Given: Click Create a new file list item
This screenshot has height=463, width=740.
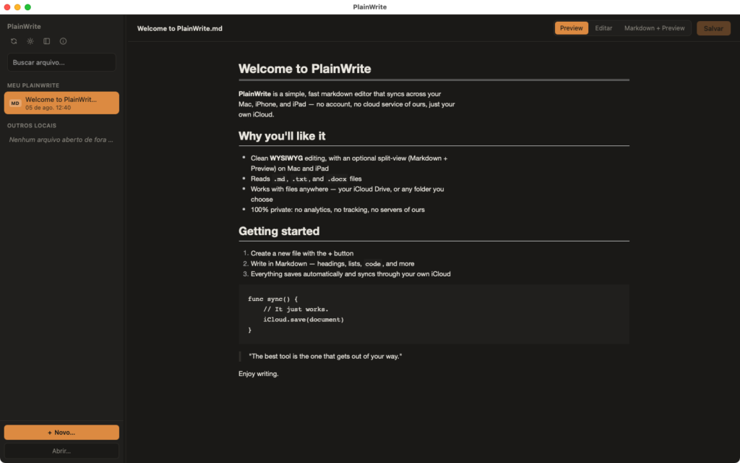Looking at the screenshot, I should coord(302,253).
